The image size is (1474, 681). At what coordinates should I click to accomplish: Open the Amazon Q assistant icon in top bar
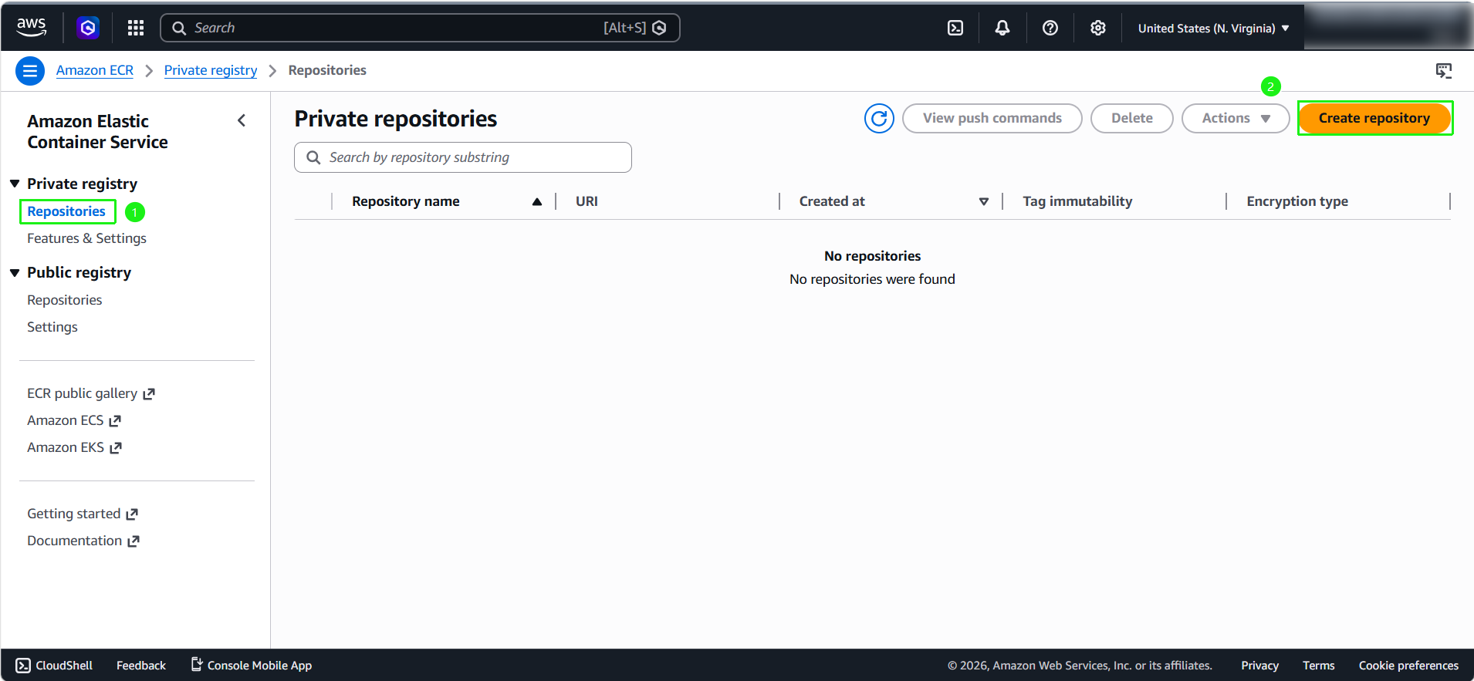point(88,28)
